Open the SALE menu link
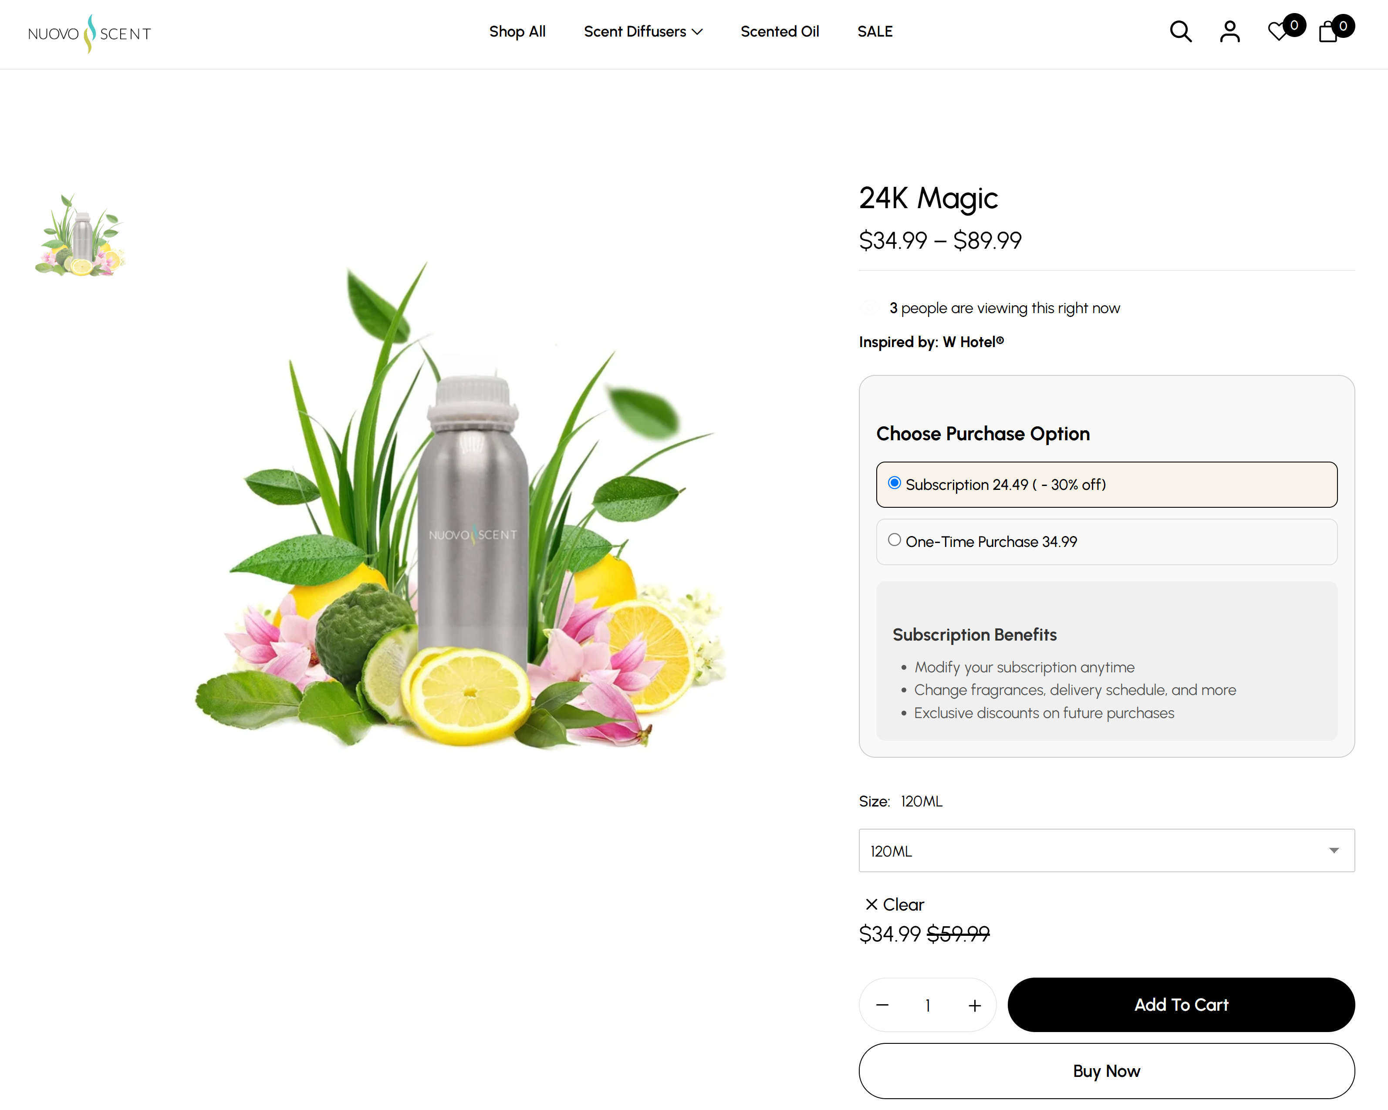1388x1110 pixels. point(875,31)
